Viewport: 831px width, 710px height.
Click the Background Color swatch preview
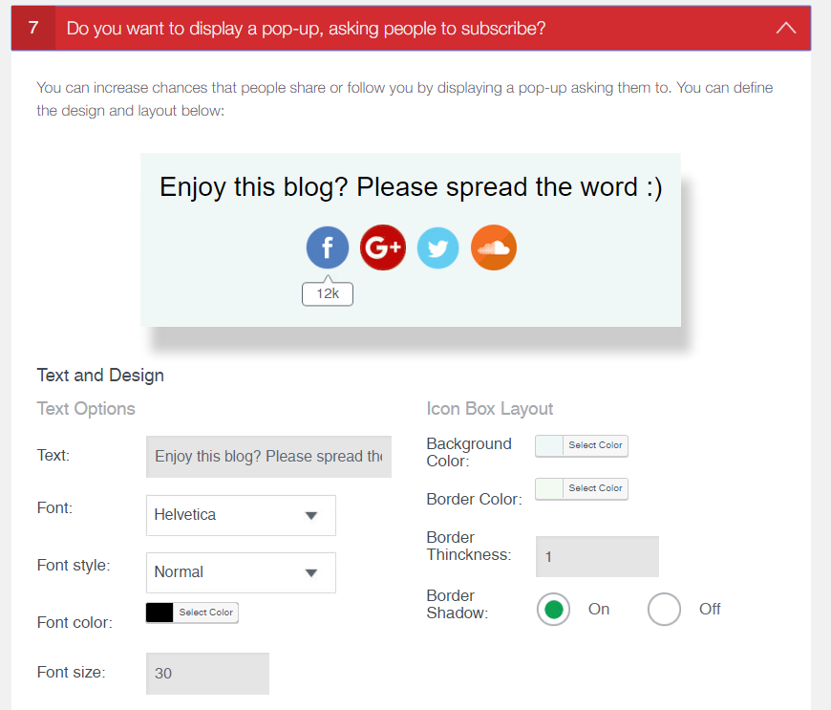click(x=549, y=446)
